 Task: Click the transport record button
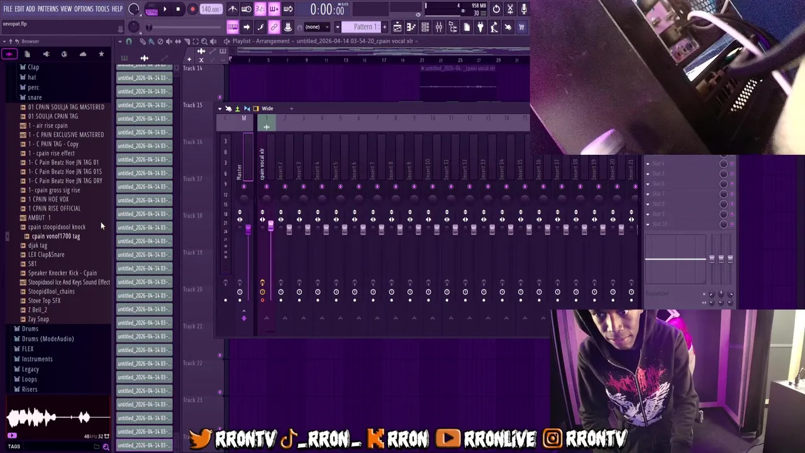pos(192,9)
